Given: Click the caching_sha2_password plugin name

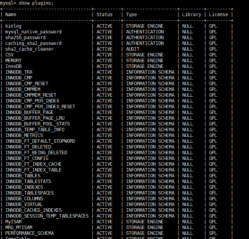Looking at the screenshot, I should (x=33, y=43).
